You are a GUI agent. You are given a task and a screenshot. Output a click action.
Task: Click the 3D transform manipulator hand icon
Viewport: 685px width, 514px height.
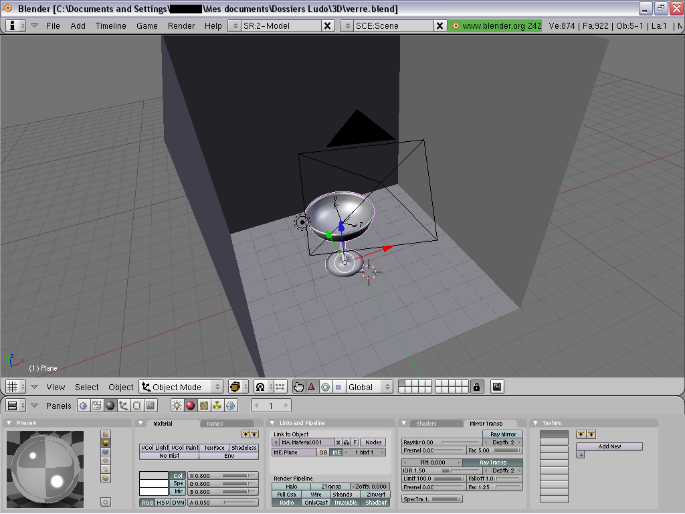[298, 387]
